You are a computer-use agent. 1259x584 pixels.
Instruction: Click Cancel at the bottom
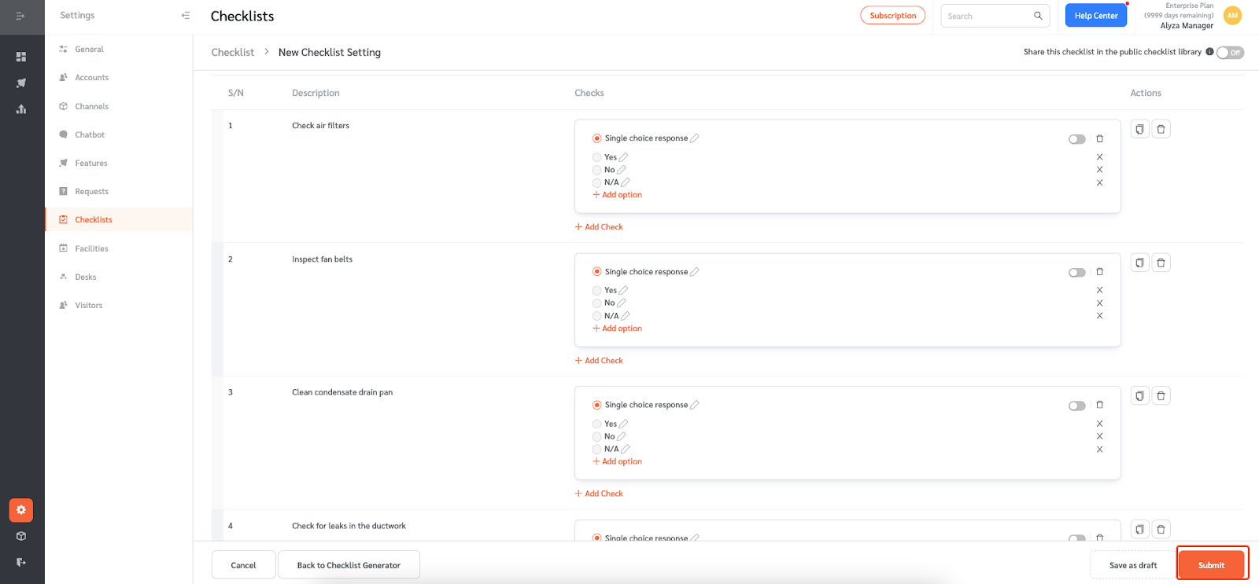tap(243, 565)
